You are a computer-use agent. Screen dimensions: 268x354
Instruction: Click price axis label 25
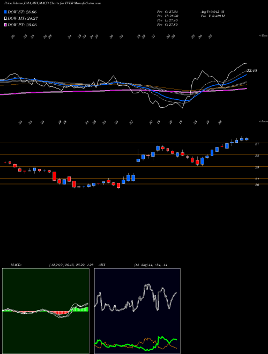[257, 156]
